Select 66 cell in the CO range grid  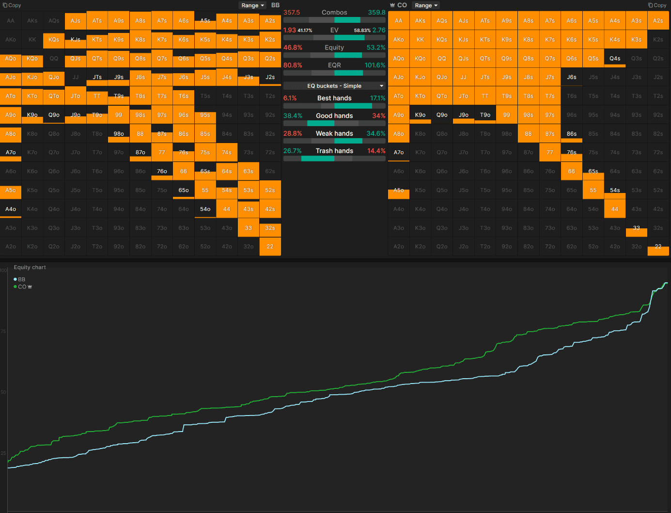[x=572, y=171]
